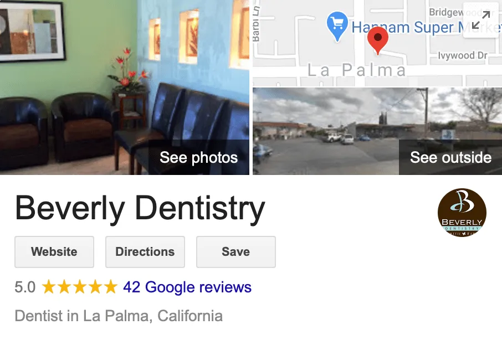This screenshot has width=502, height=340.
Task: Save Beverly Dentistry to your list
Action: [236, 252]
